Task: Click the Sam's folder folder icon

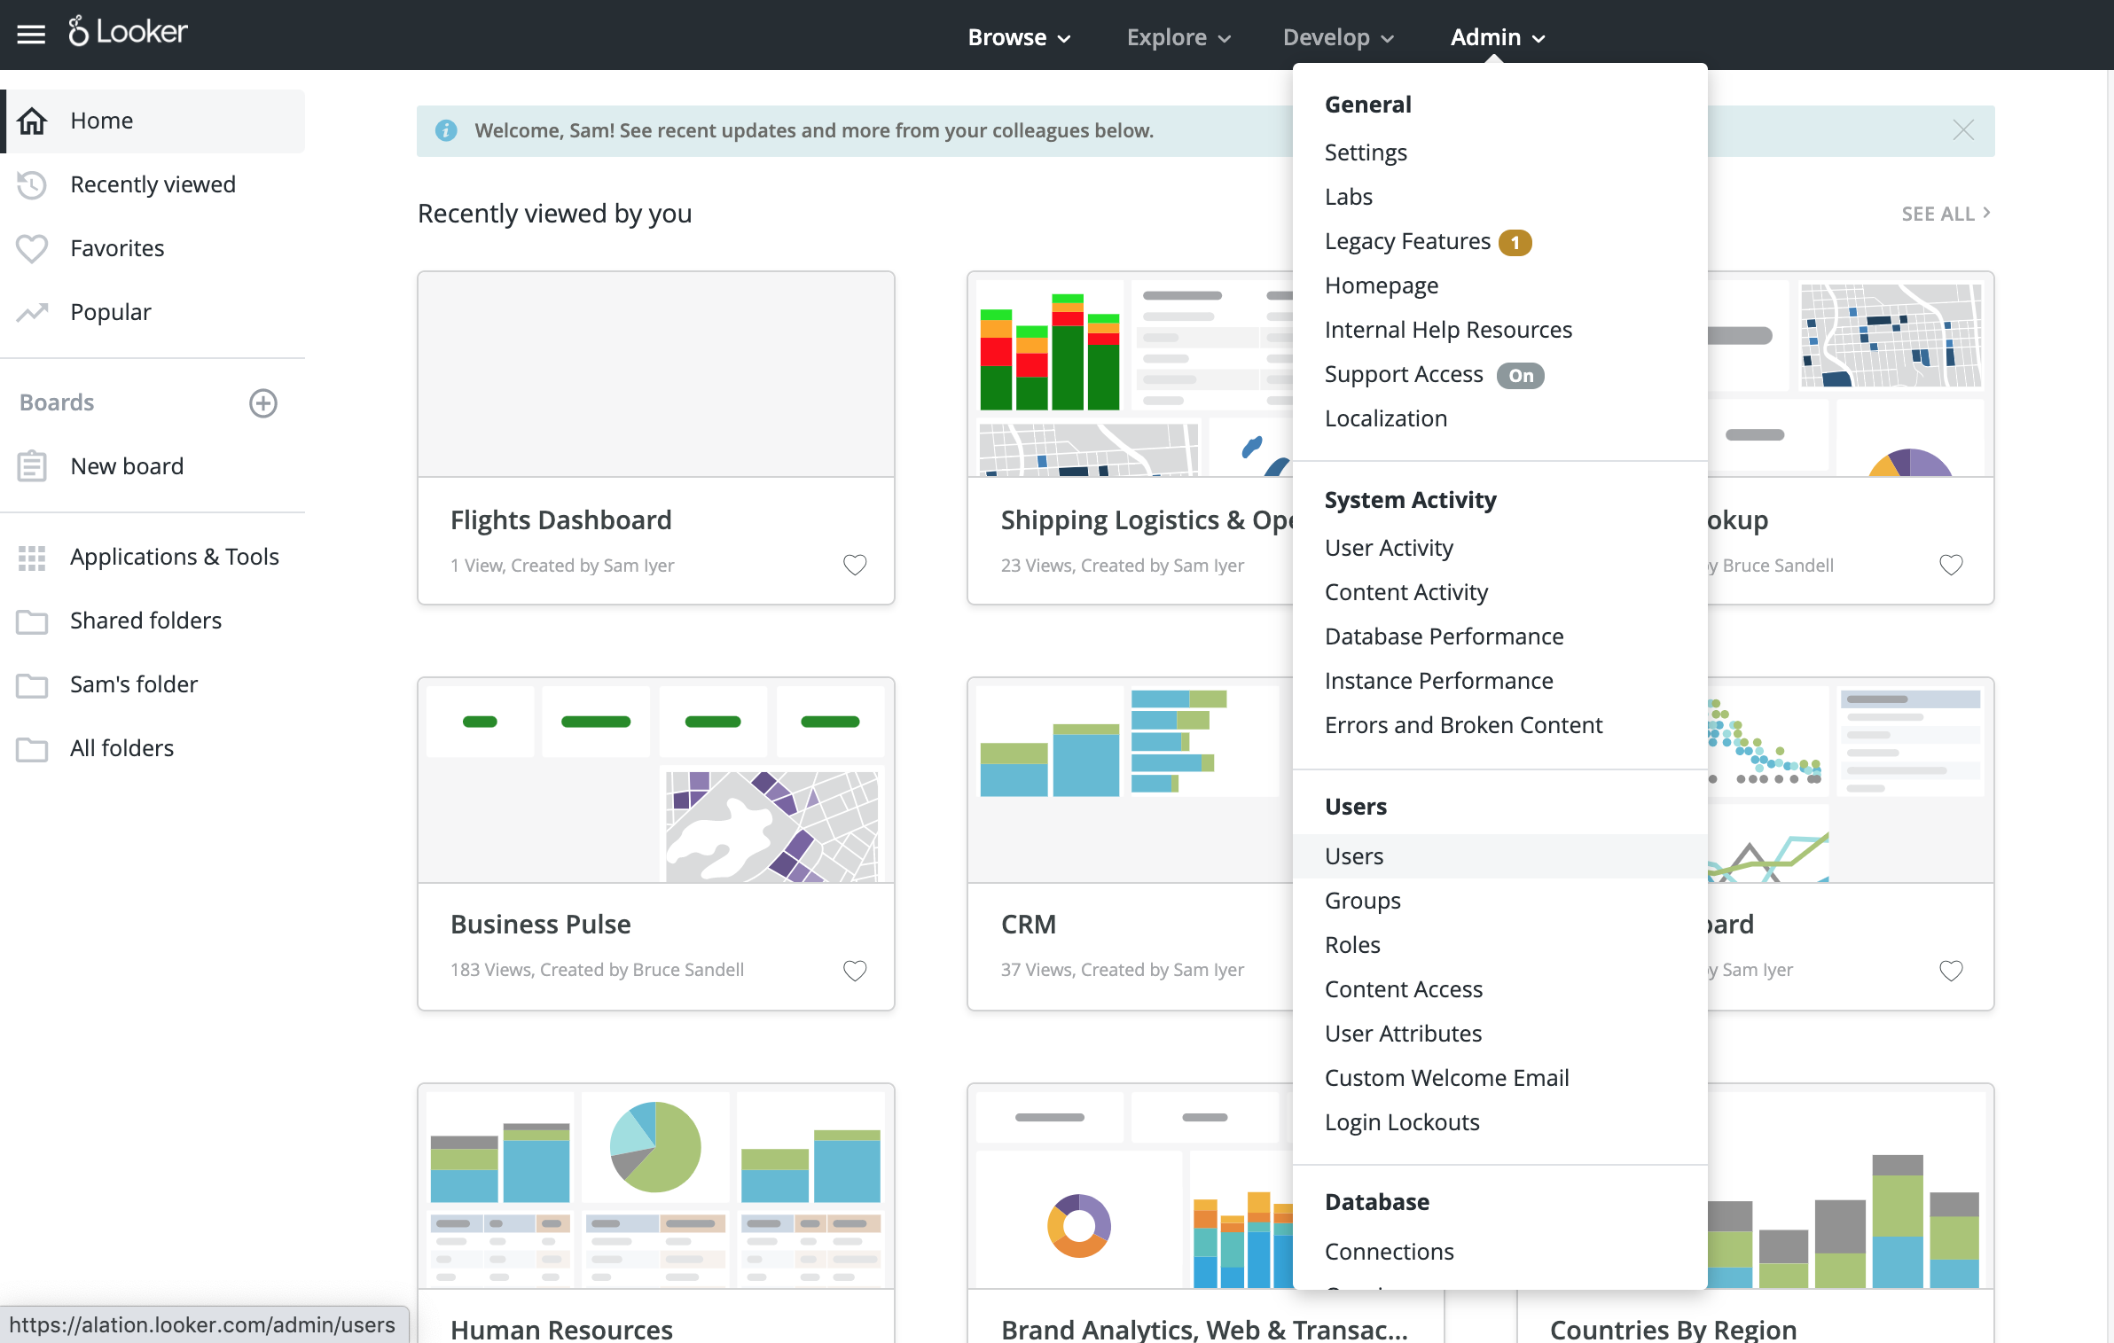Action: 32,685
